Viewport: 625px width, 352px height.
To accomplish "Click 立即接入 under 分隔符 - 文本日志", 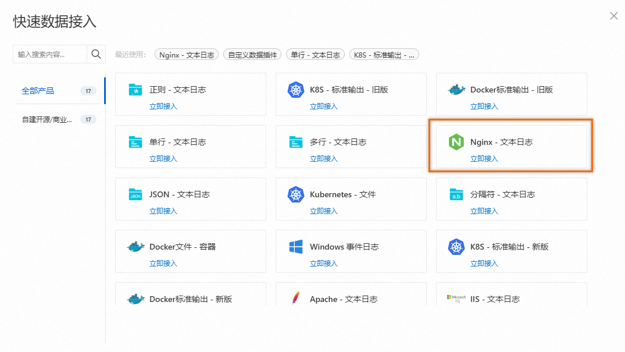I will click(484, 211).
